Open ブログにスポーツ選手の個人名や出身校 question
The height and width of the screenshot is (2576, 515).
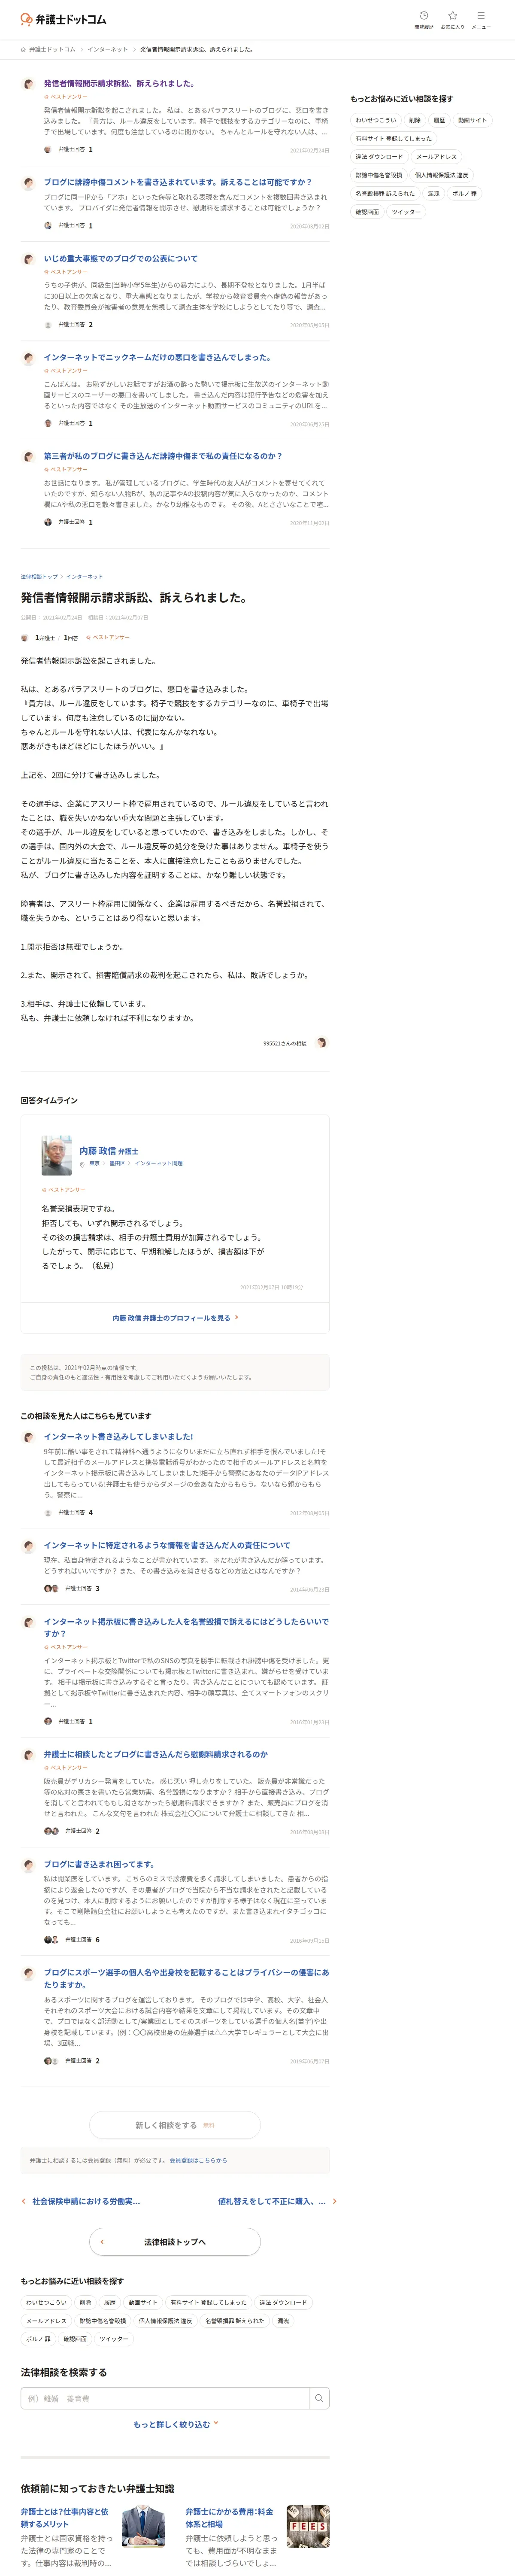tap(186, 1978)
